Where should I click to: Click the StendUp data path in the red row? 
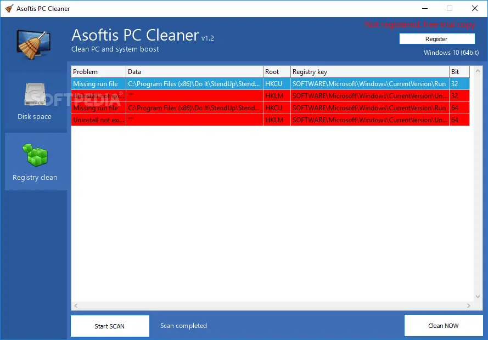coord(194,108)
